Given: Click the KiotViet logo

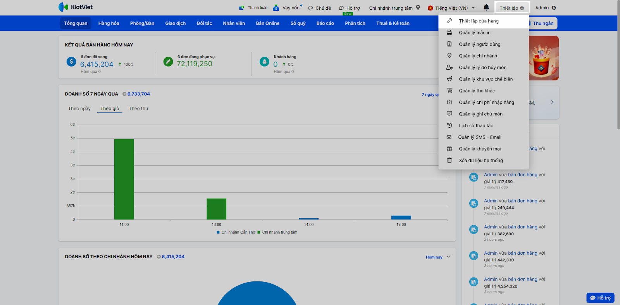Looking at the screenshot, I should (76, 7).
